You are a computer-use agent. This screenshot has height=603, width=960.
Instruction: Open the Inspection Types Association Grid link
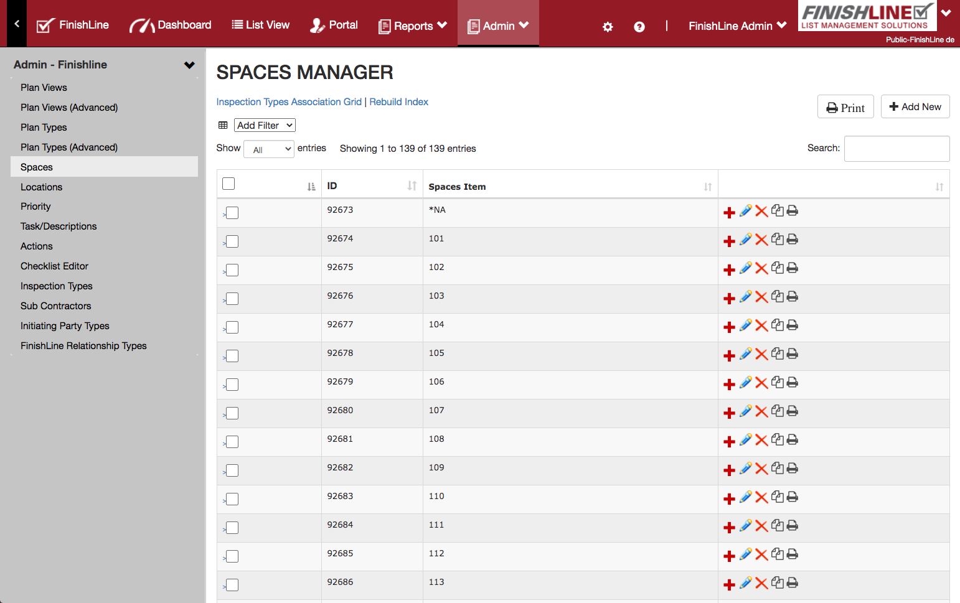(289, 102)
